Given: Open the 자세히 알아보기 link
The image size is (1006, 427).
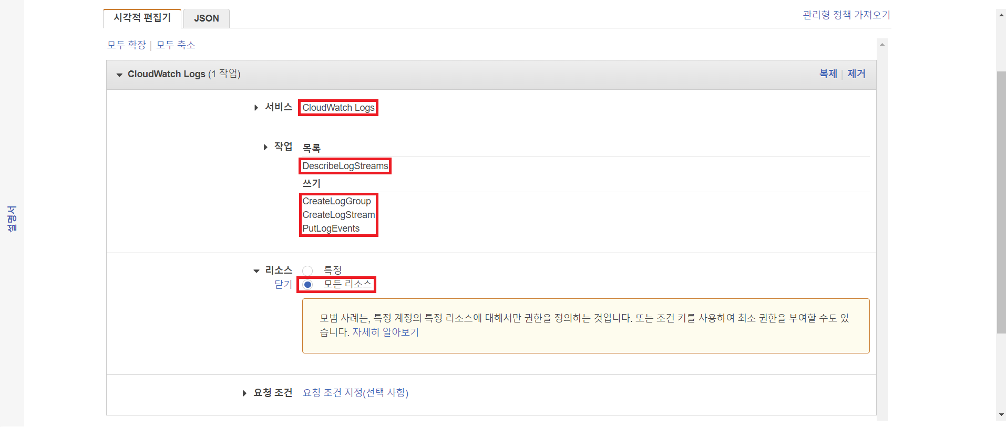Looking at the screenshot, I should click(x=385, y=332).
